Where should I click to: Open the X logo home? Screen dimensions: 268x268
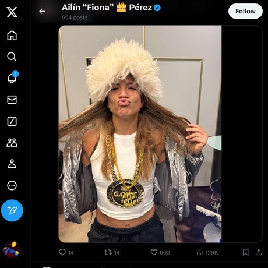pyautogui.click(x=12, y=12)
